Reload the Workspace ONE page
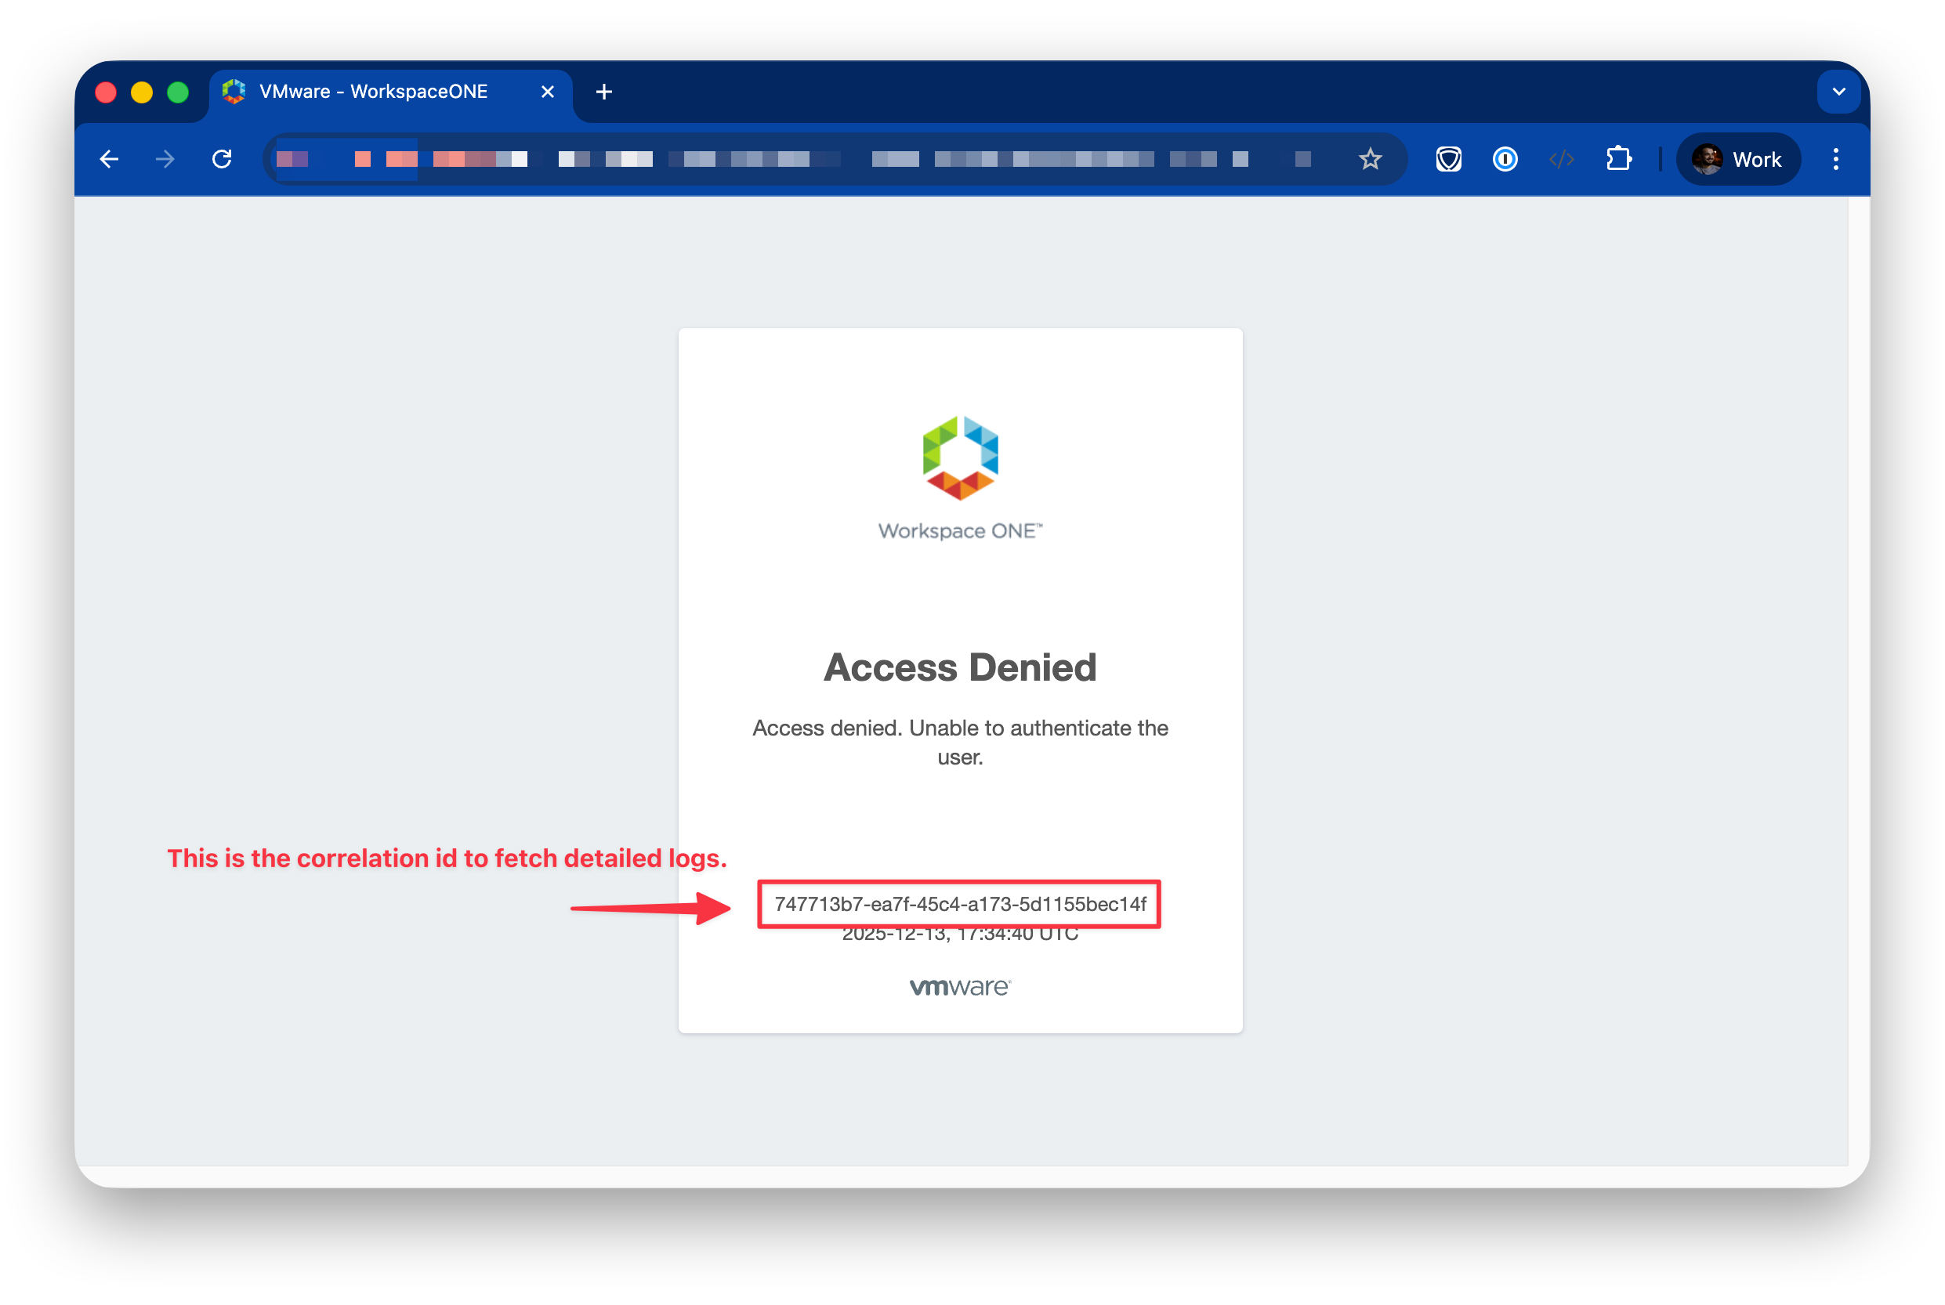The image size is (1945, 1305). (x=222, y=159)
